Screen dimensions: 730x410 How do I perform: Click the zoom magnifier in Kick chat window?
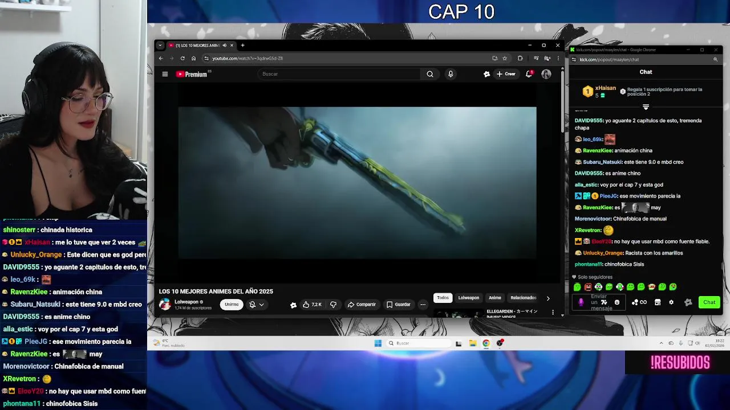716,59
